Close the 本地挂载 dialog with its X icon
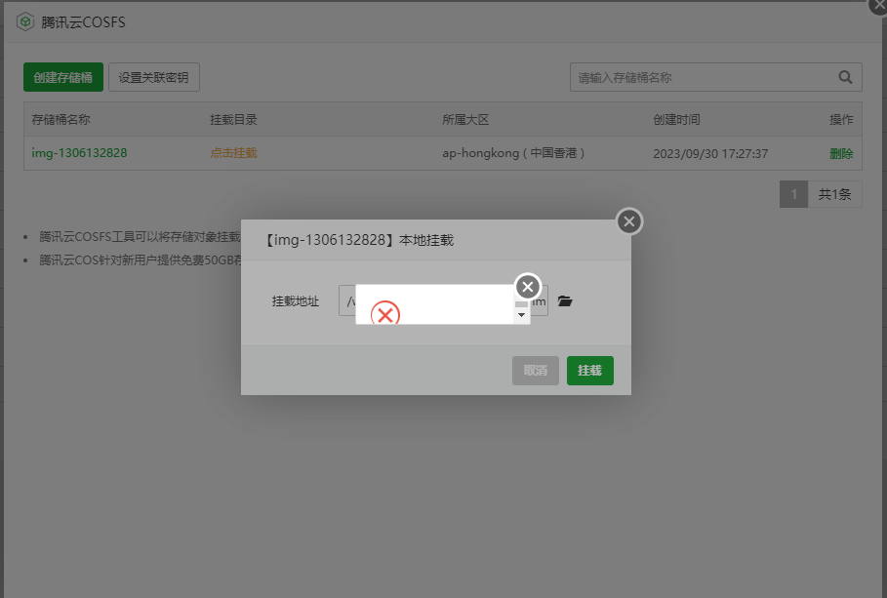 tap(628, 221)
